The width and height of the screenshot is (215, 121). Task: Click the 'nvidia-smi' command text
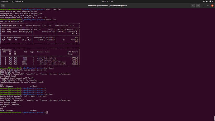(x=51, y=20)
